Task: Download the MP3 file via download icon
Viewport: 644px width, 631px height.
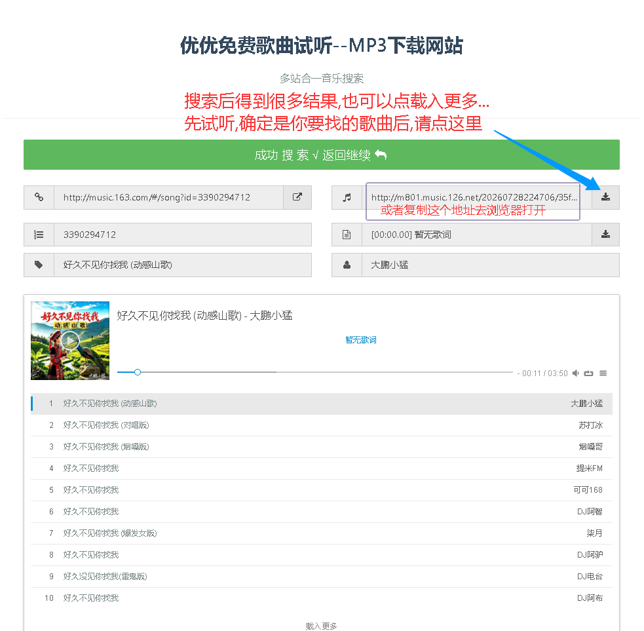Action: (x=605, y=197)
